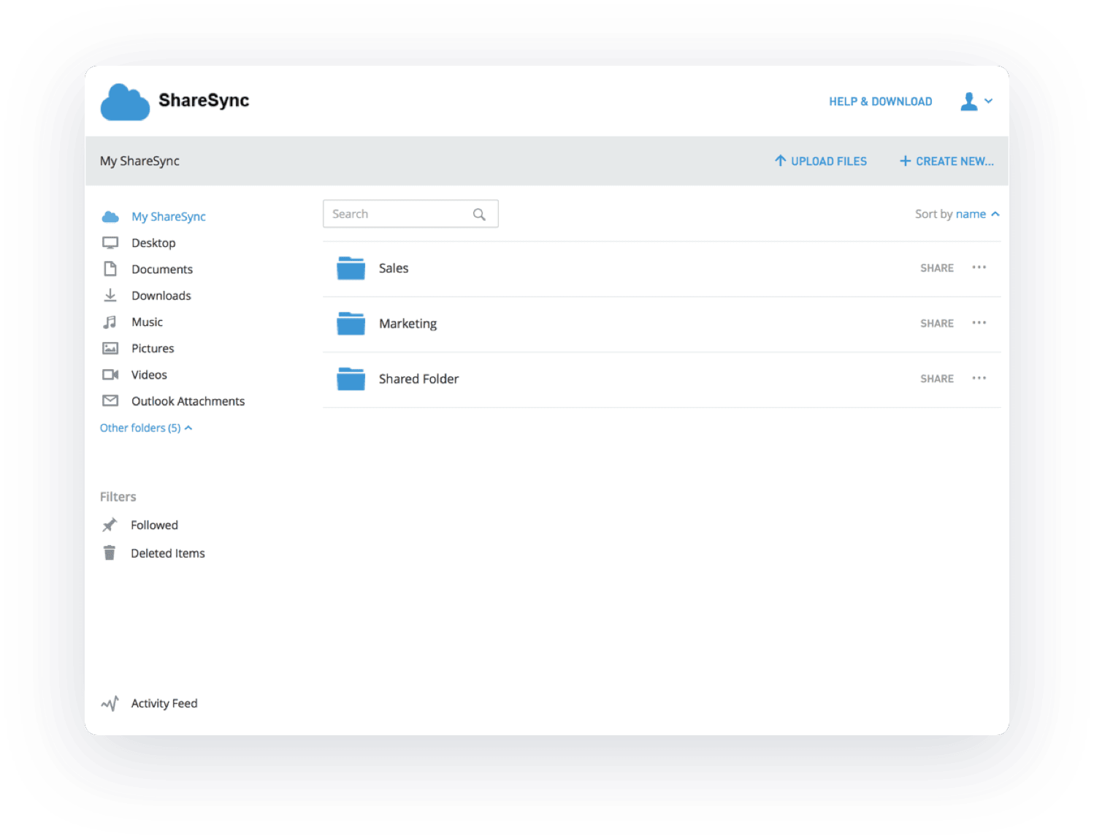Image resolution: width=1094 pixels, height=839 pixels.
Task: Expand the user account dropdown chevron
Action: pyautogui.click(x=988, y=102)
